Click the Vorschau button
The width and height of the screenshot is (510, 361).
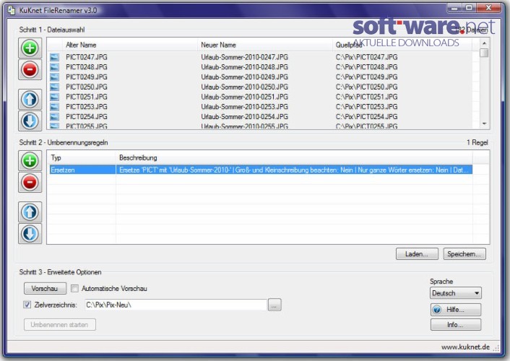[x=45, y=289]
